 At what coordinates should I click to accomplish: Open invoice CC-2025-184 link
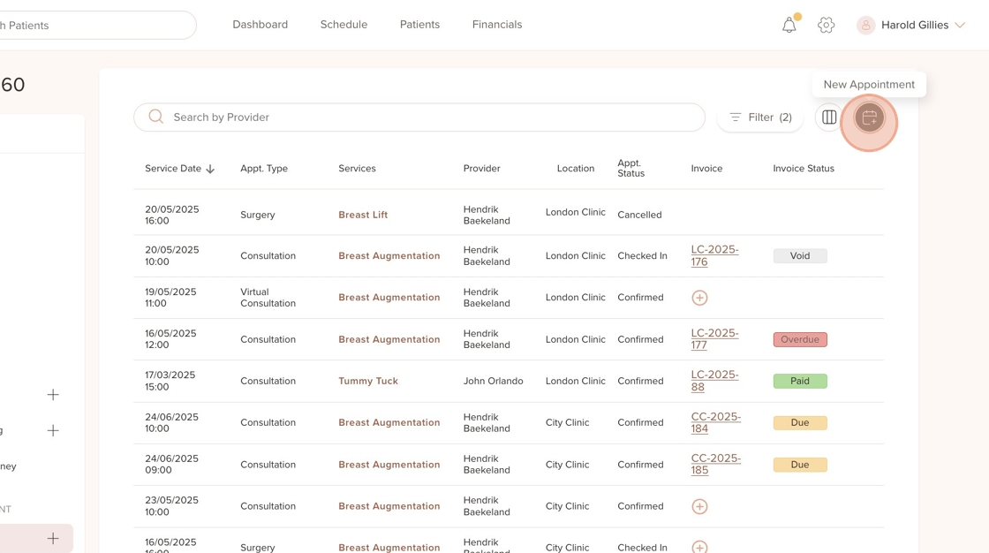click(x=715, y=422)
